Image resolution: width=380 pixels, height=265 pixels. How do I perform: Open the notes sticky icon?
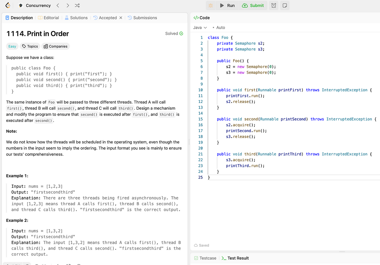[284, 5]
